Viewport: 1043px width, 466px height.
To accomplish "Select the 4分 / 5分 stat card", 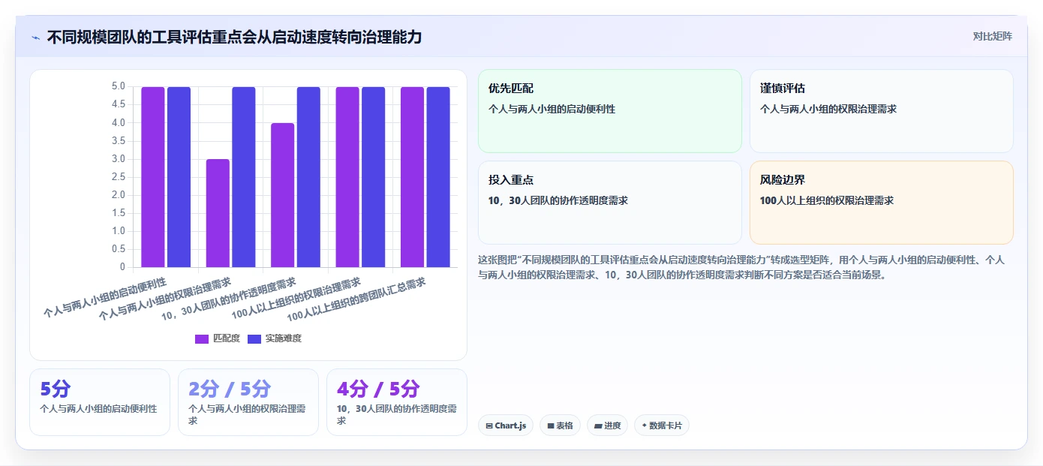I will [x=397, y=402].
